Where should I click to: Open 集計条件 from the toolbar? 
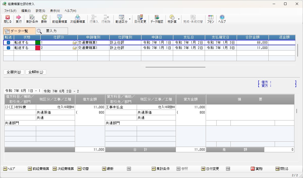click(32, 19)
